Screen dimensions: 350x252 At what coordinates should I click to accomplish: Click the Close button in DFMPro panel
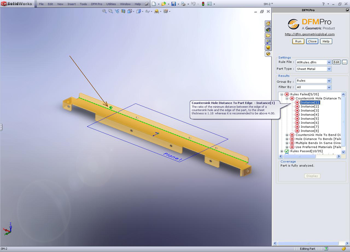click(312, 41)
